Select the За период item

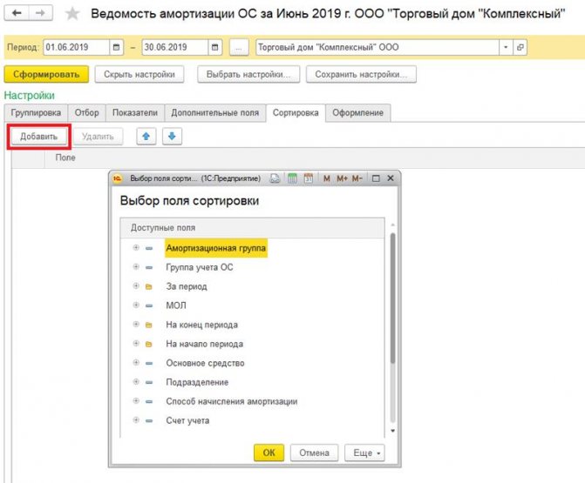click(x=187, y=286)
